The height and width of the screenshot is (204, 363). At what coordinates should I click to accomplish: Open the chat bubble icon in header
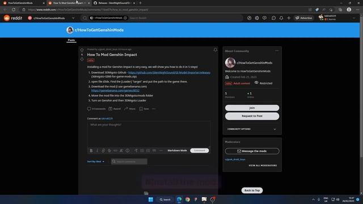pyautogui.click(x=273, y=18)
